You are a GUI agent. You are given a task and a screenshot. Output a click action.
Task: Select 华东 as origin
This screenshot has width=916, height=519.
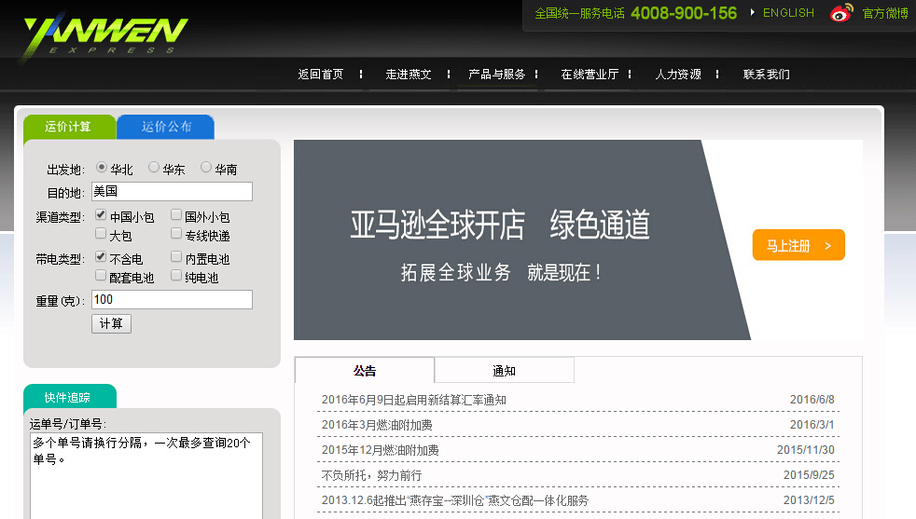point(154,168)
